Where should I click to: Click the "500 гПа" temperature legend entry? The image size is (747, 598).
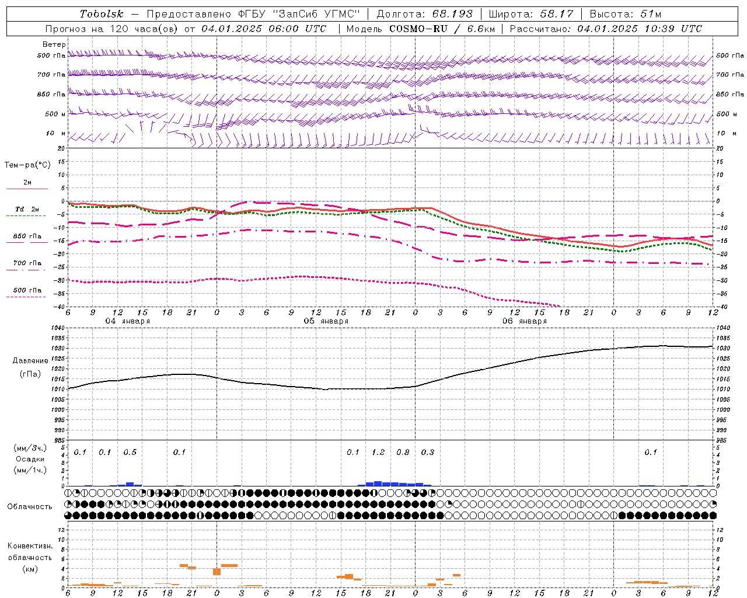pyautogui.click(x=27, y=290)
